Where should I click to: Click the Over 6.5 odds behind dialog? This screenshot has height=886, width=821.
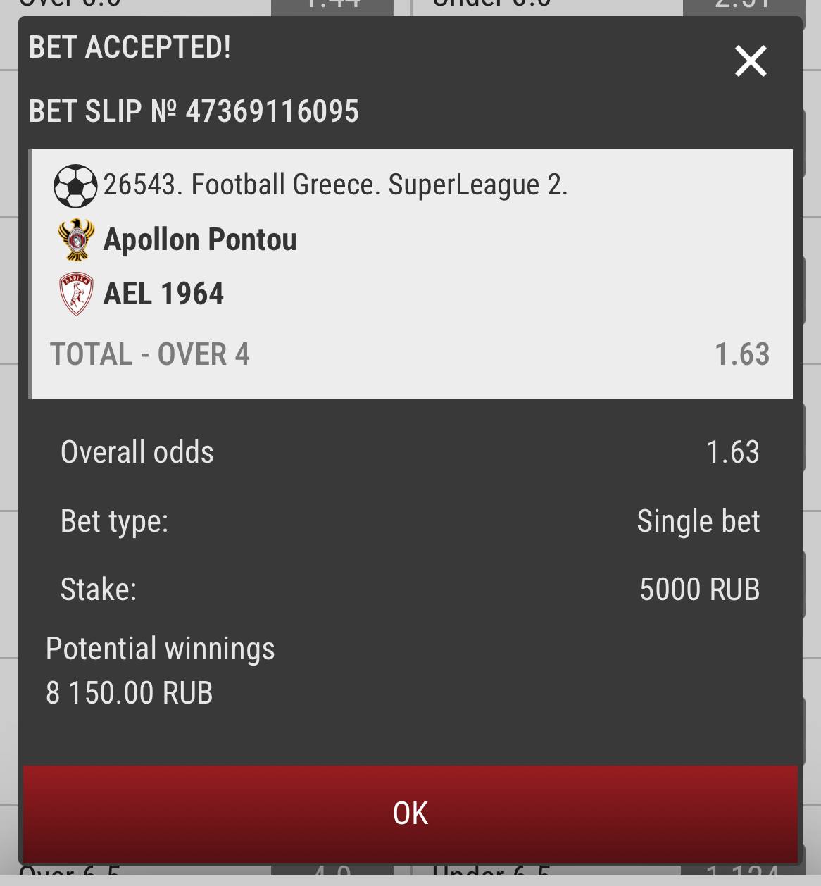(332, 875)
